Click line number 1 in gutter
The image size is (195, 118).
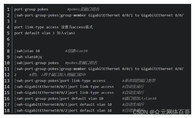(x=8, y=9)
